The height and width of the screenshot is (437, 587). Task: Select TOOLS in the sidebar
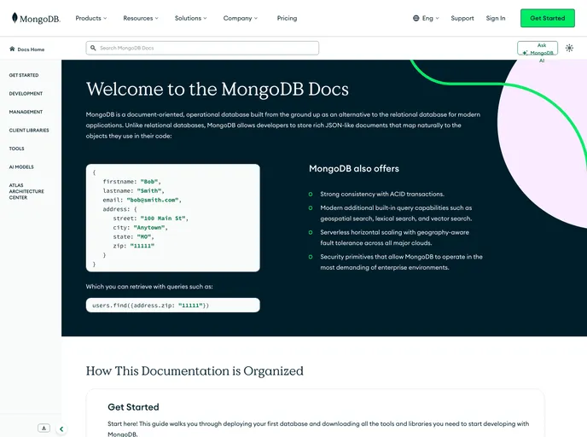point(16,149)
